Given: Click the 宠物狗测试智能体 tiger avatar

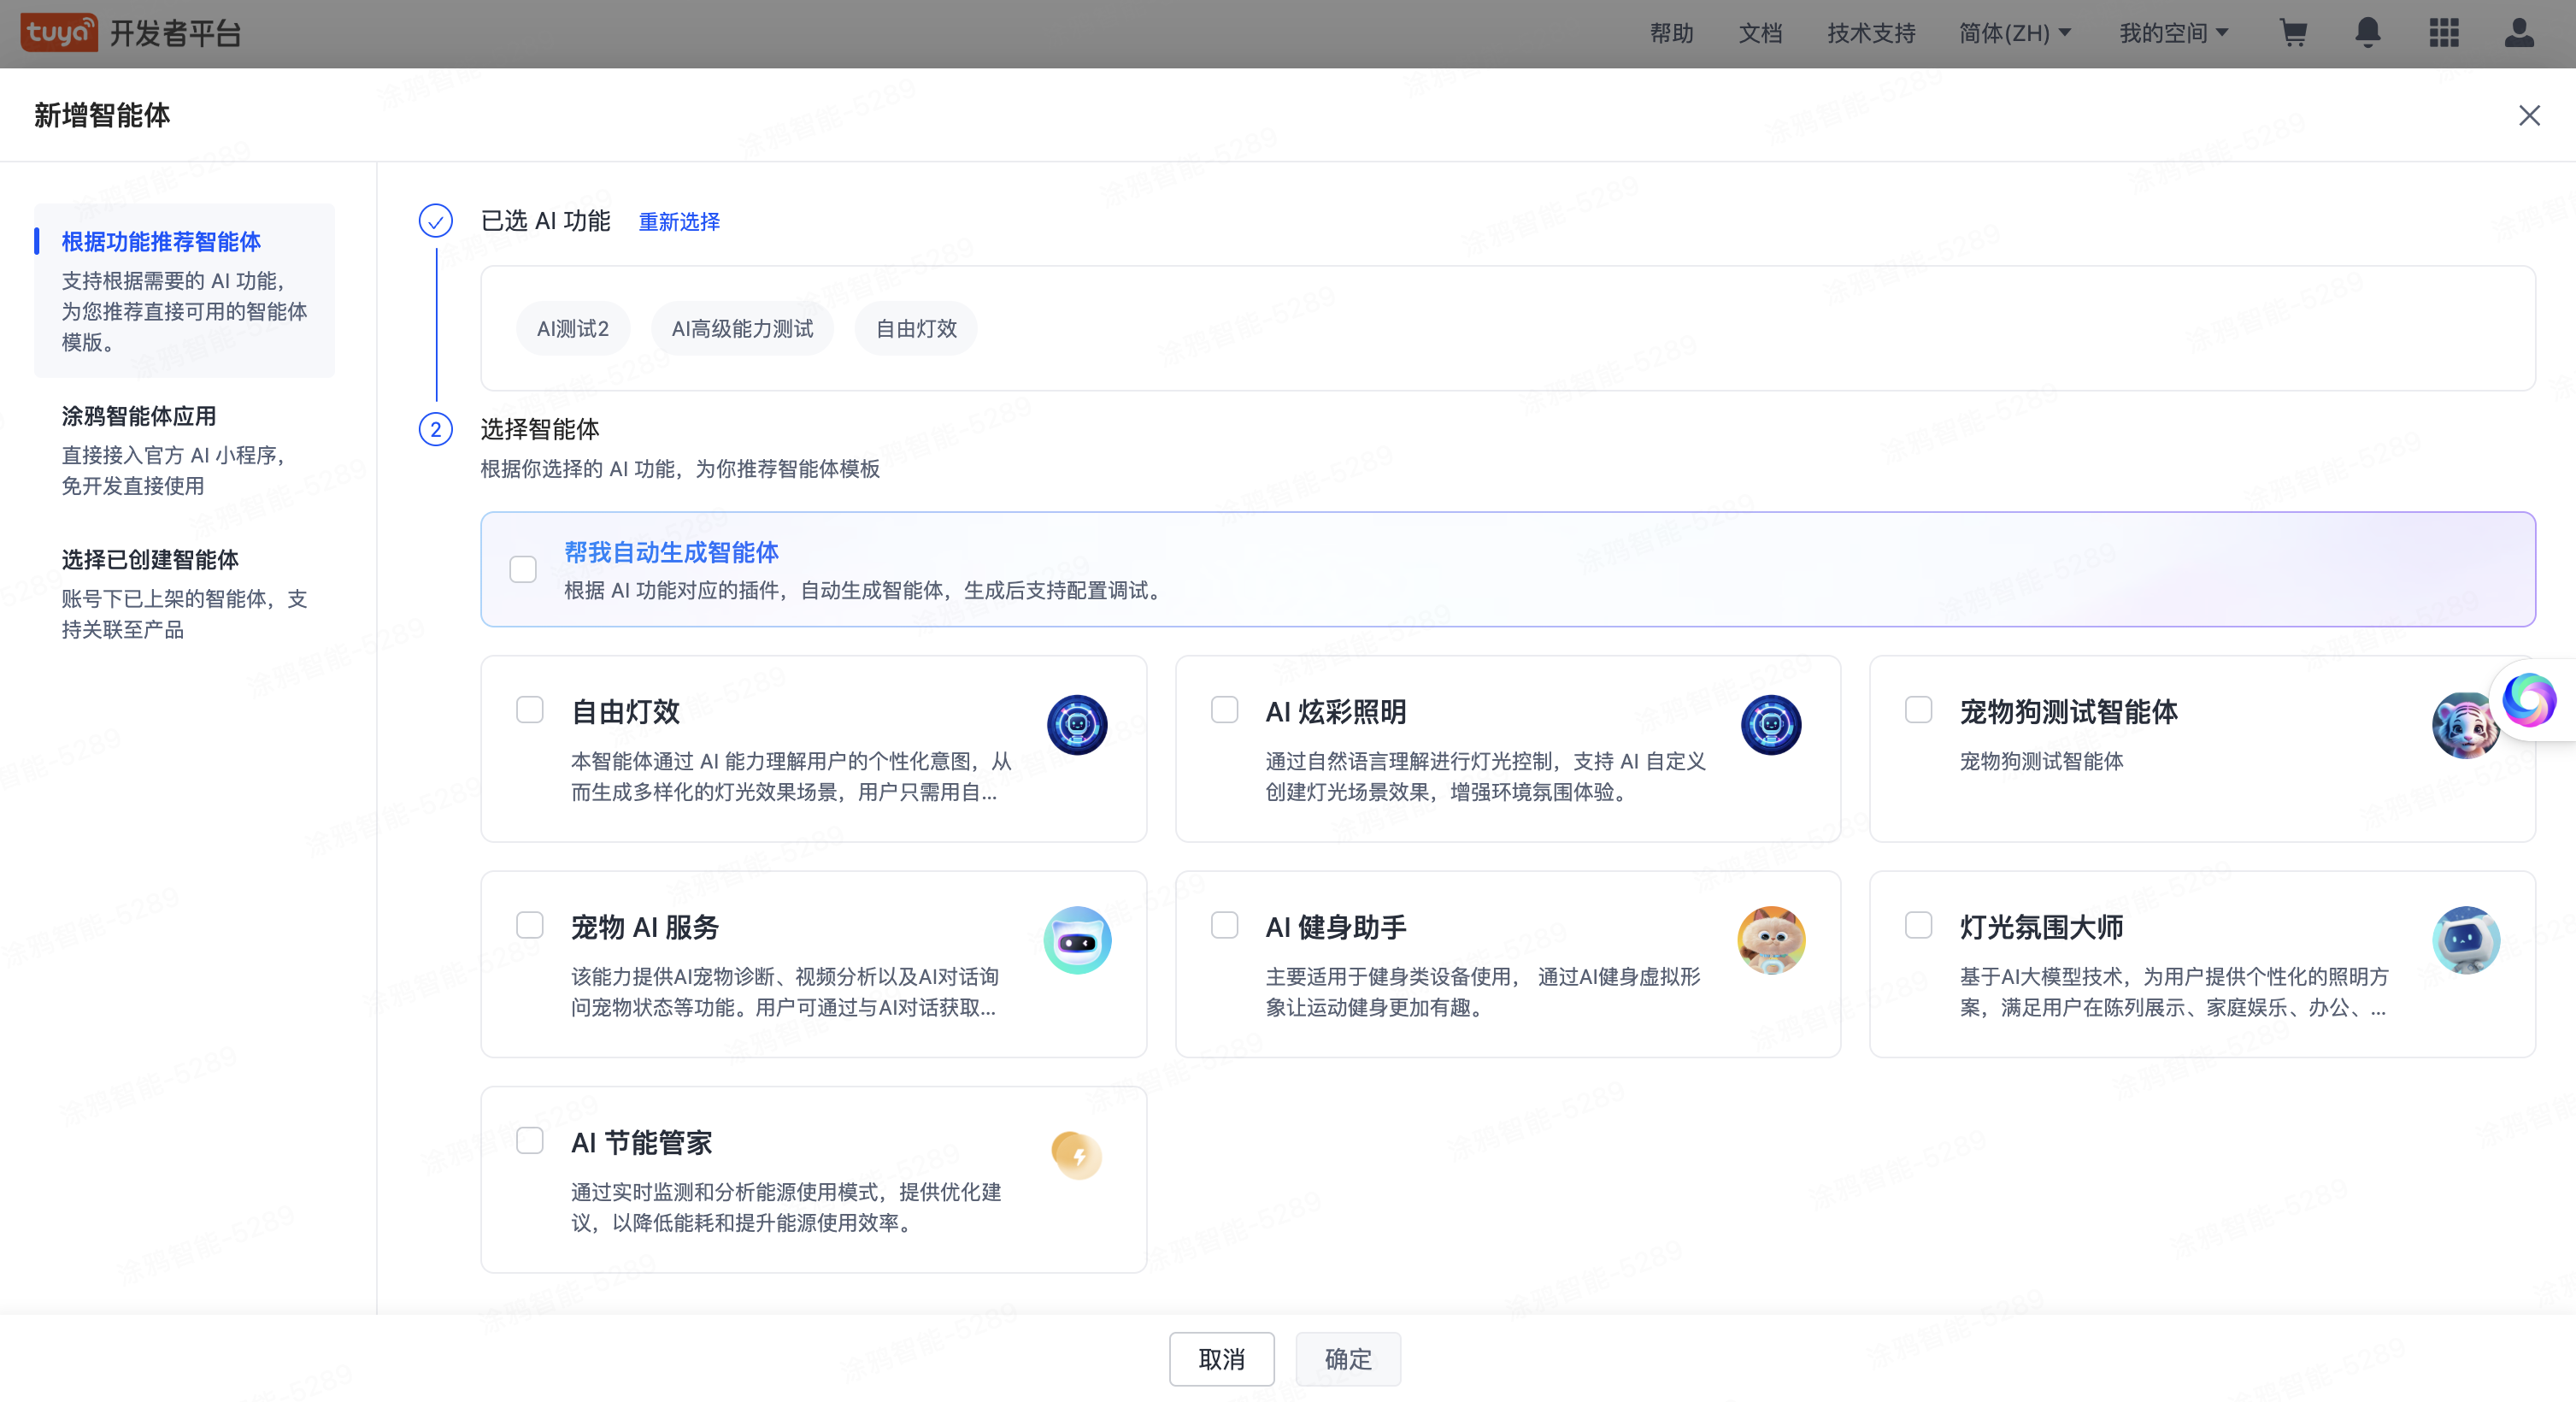Looking at the screenshot, I should (x=2465, y=725).
